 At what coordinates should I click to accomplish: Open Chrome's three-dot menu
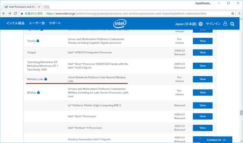[x=239, y=13]
